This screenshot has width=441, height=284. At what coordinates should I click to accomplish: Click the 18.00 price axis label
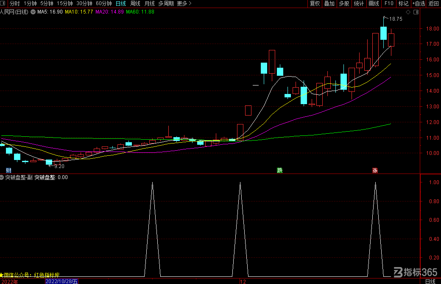(433, 29)
